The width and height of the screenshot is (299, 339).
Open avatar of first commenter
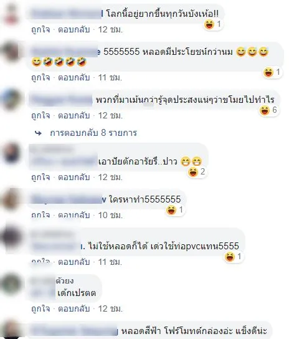click(x=11, y=14)
